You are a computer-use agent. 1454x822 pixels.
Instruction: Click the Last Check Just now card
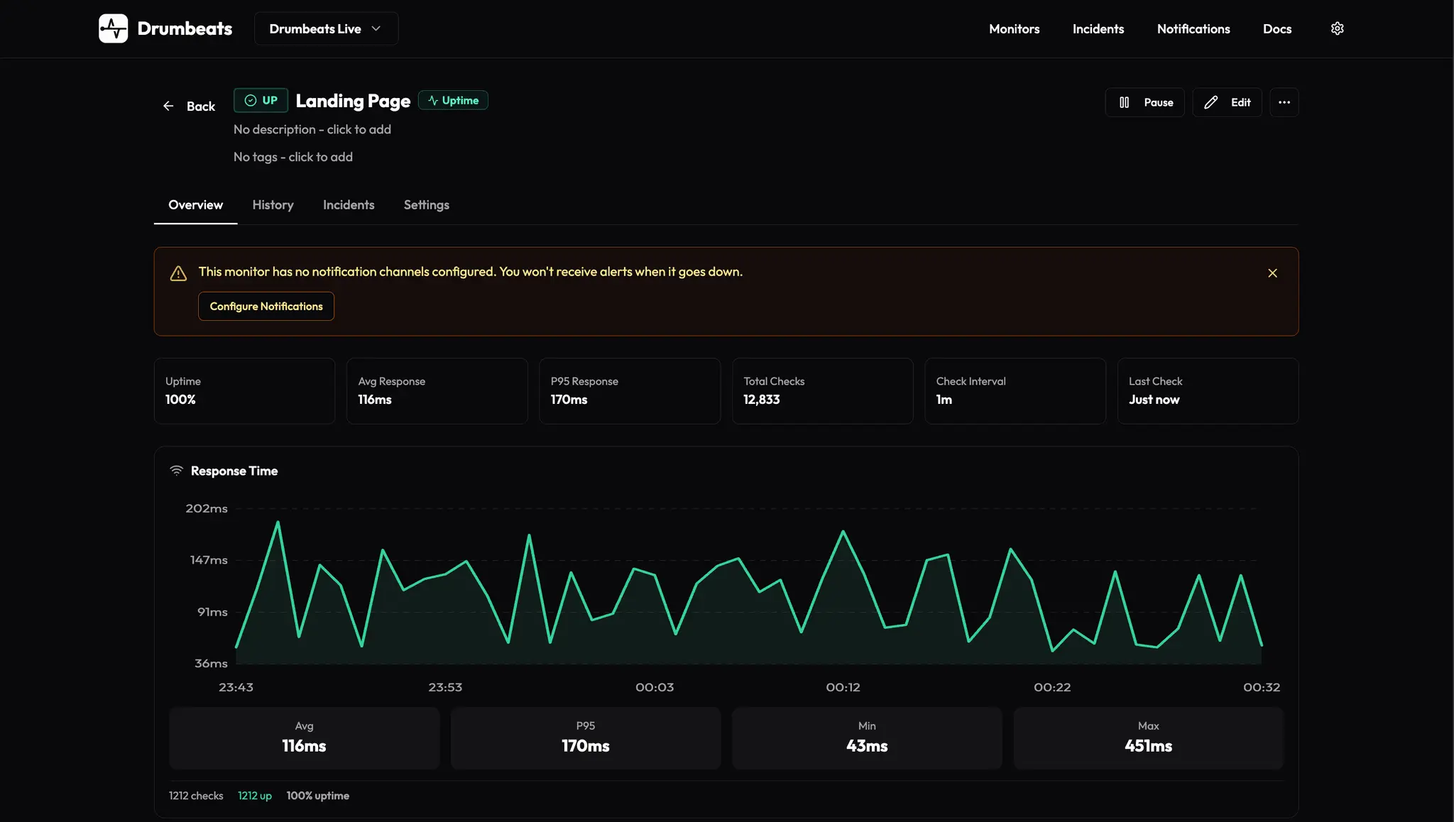[x=1208, y=391]
